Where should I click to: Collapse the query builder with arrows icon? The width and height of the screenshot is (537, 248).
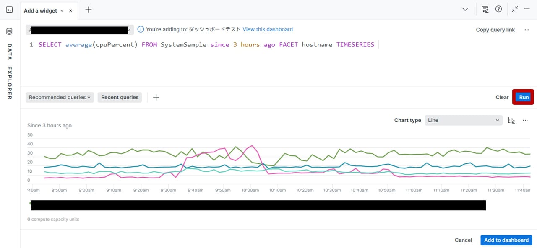pyautogui.click(x=515, y=9)
